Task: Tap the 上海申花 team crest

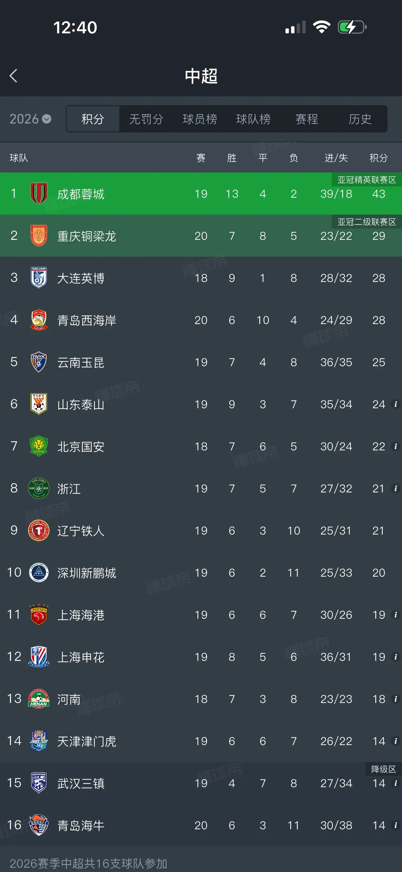Action: click(39, 657)
